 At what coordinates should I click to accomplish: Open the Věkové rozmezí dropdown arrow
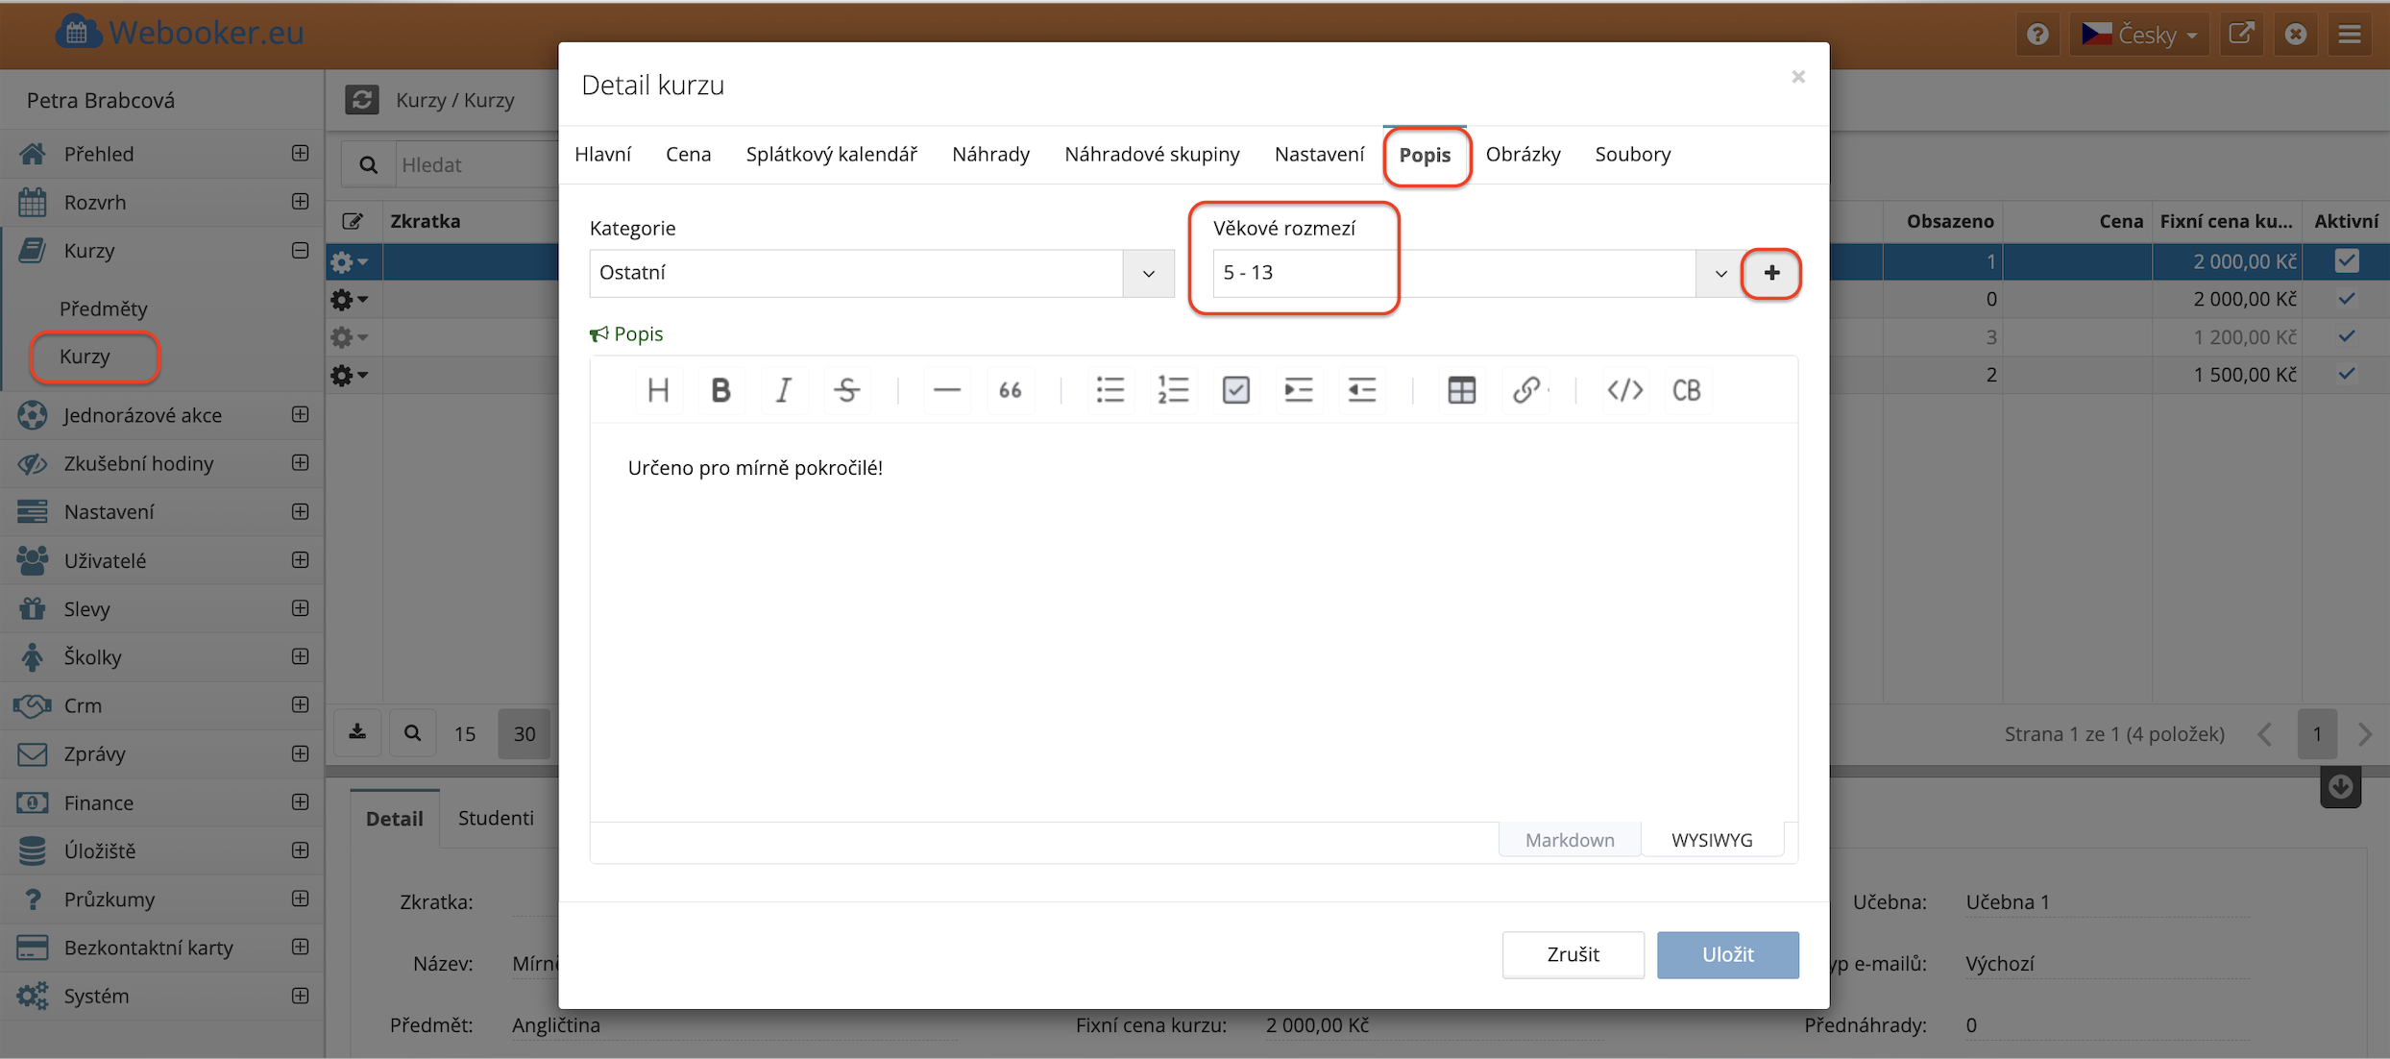coord(1719,274)
